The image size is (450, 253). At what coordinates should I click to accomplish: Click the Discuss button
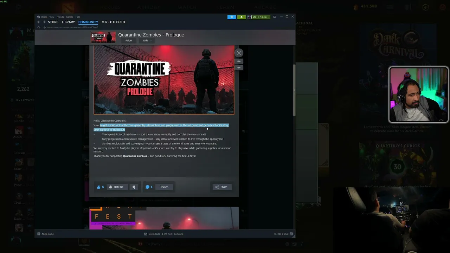(164, 187)
